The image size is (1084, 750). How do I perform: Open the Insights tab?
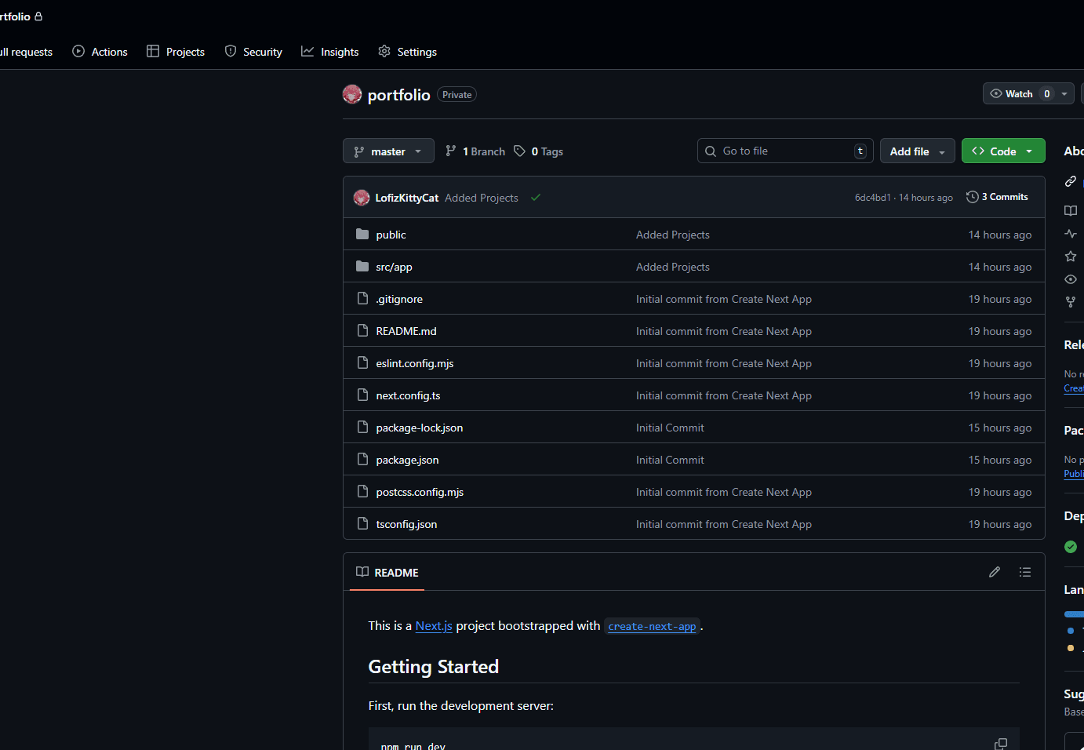(x=330, y=52)
